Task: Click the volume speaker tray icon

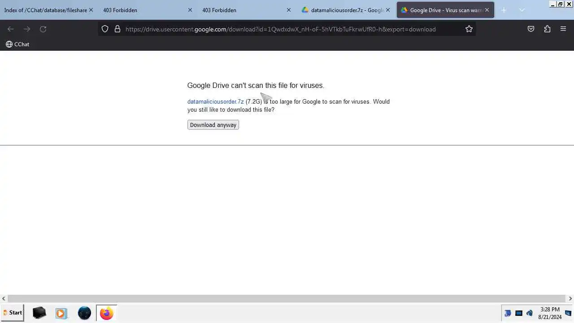Action: [x=530, y=313]
